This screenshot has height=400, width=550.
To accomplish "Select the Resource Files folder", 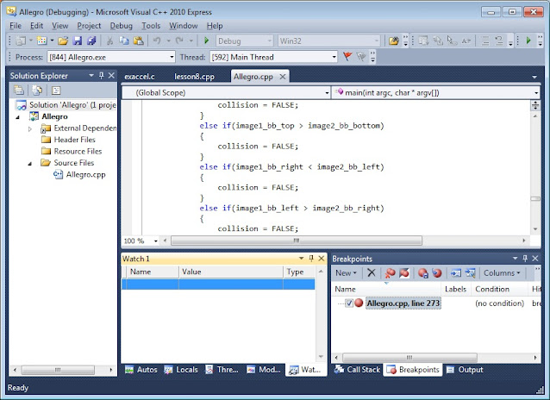I will [78, 151].
